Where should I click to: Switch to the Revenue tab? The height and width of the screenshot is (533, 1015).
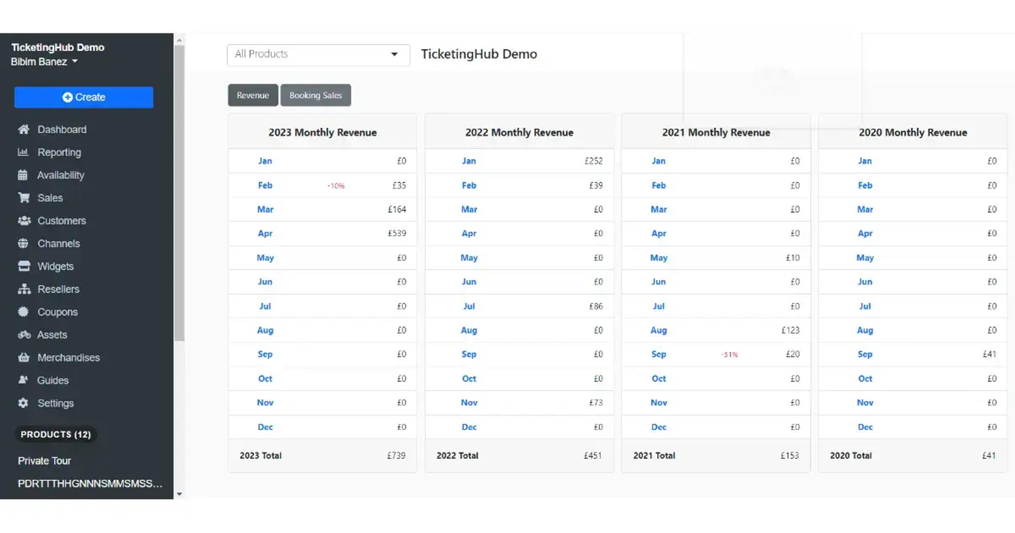tap(253, 95)
